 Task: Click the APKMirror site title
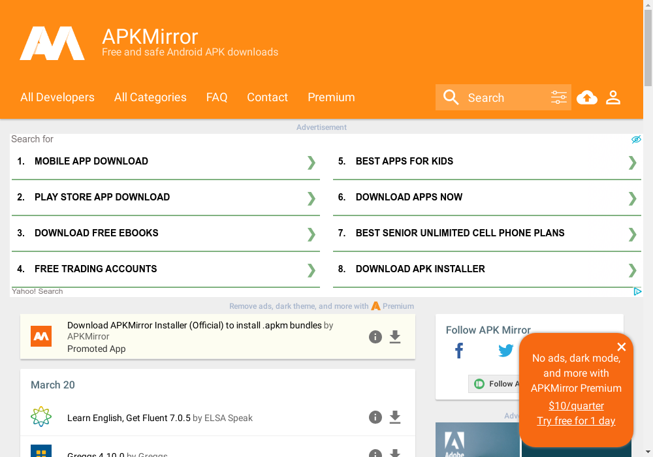(x=150, y=37)
